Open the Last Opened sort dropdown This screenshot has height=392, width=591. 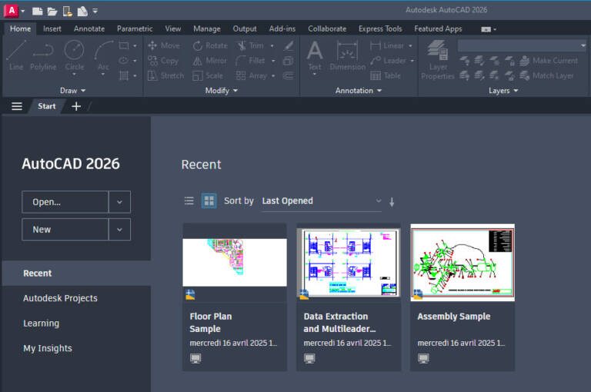321,201
